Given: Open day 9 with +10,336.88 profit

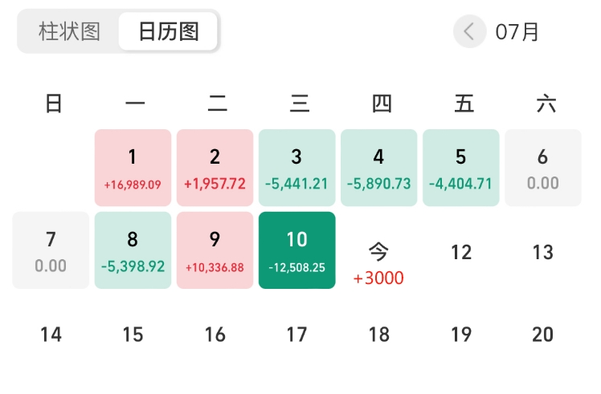Looking at the screenshot, I should tap(215, 250).
